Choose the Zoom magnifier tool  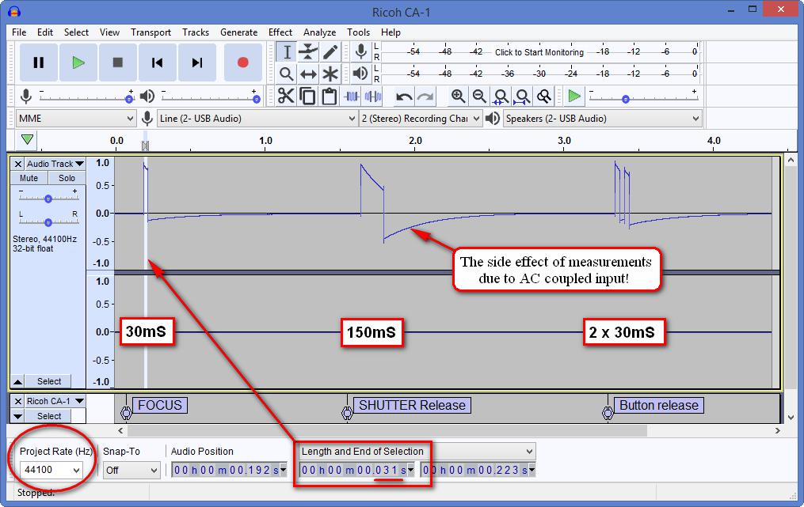(287, 74)
